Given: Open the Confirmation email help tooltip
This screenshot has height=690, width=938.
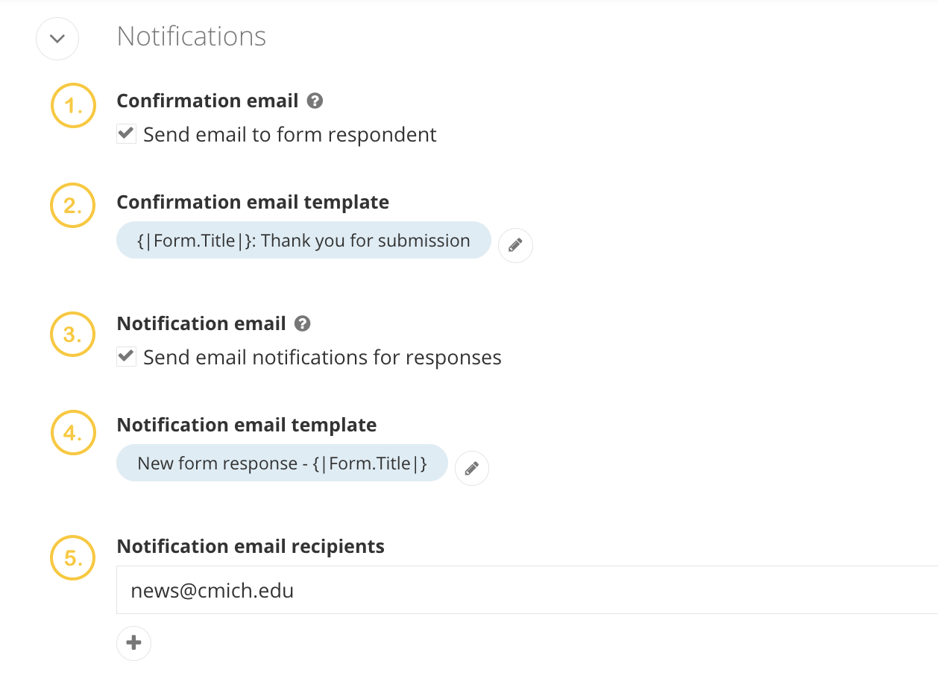Looking at the screenshot, I should click(x=315, y=101).
